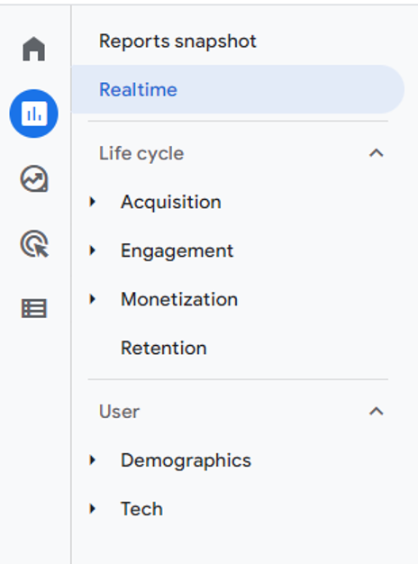The height and width of the screenshot is (564, 418).
Task: Click the Monetization label
Action: 179,299
